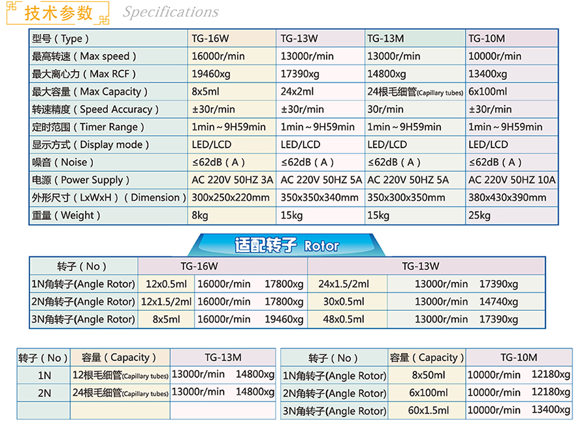The height and width of the screenshot is (421, 588).
Task: Click the 最高转速 (Max speed) row label
Action: coord(84,56)
